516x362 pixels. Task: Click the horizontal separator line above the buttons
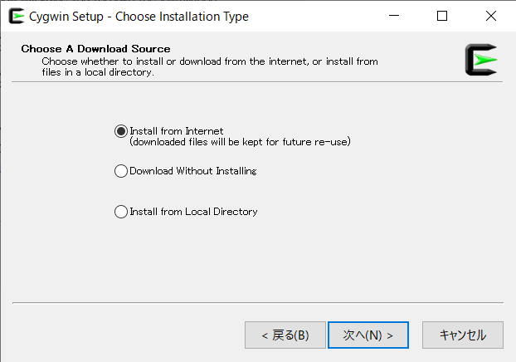[x=257, y=302]
